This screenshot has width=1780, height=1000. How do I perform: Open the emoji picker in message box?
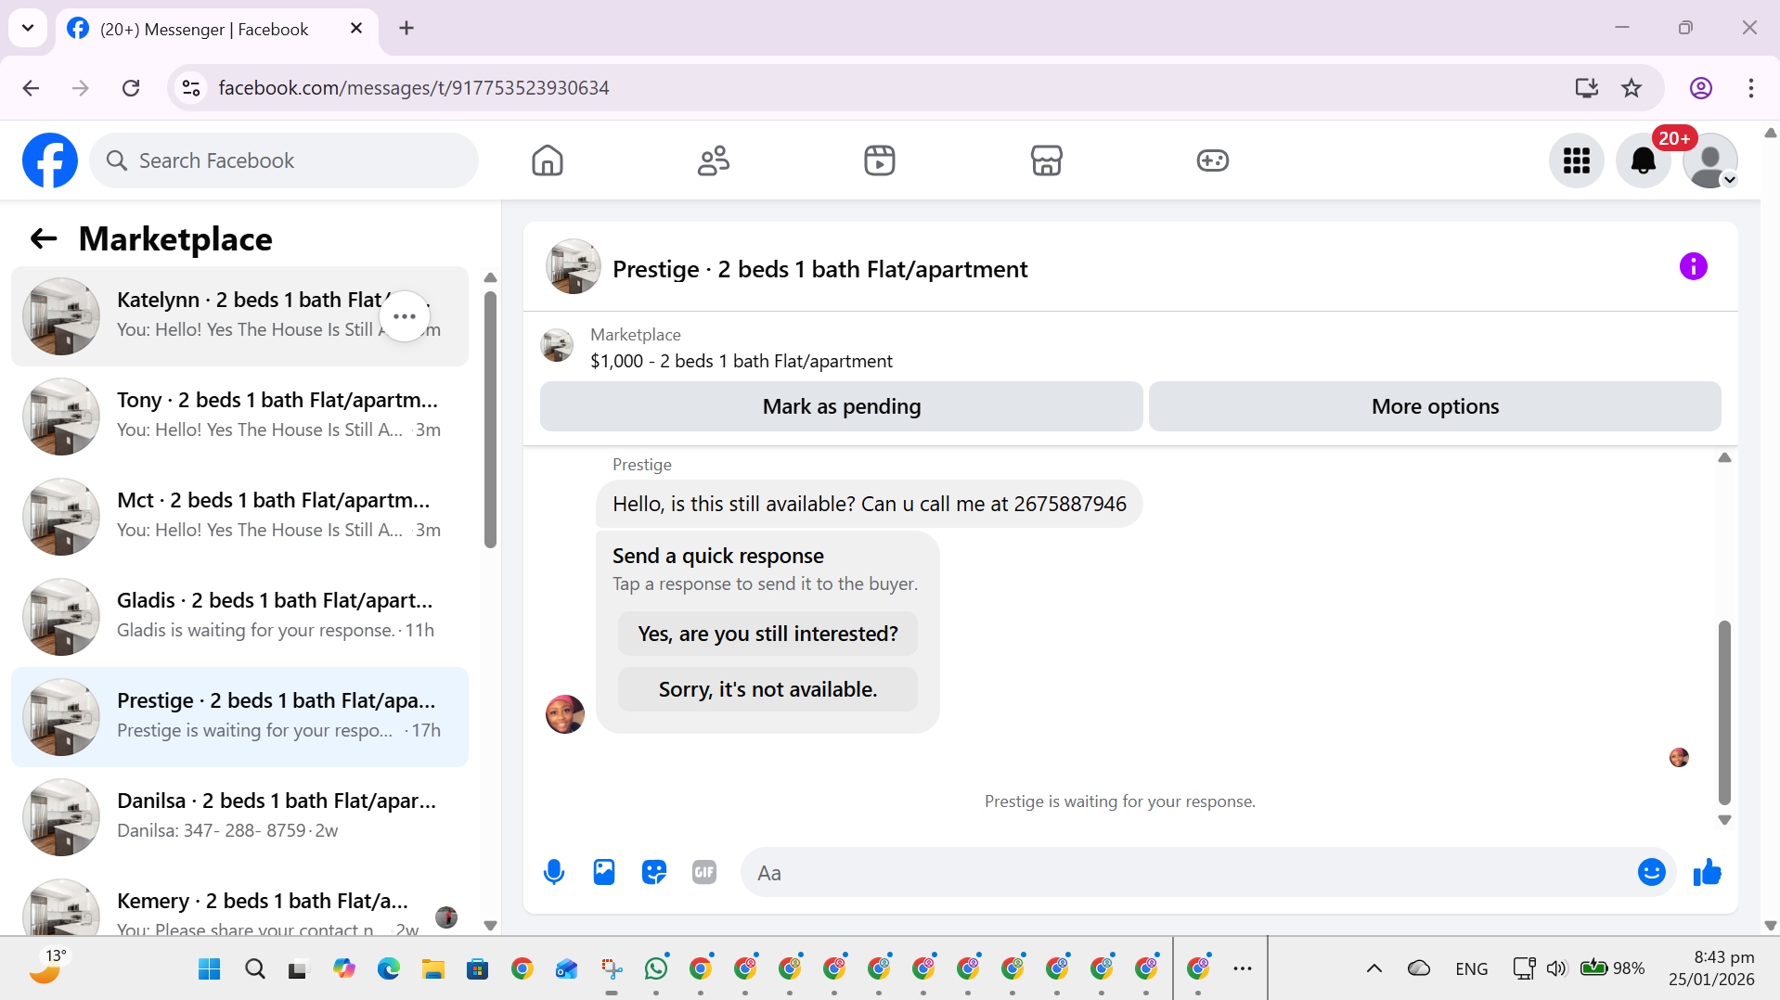1651,872
